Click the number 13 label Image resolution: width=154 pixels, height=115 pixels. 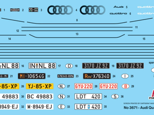77,34
